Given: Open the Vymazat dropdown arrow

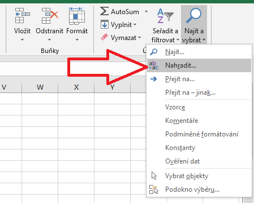Looking at the screenshot, I should click(139, 38).
